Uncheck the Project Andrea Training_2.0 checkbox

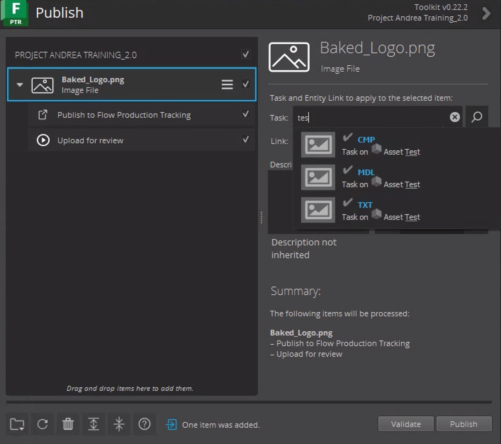pos(246,54)
